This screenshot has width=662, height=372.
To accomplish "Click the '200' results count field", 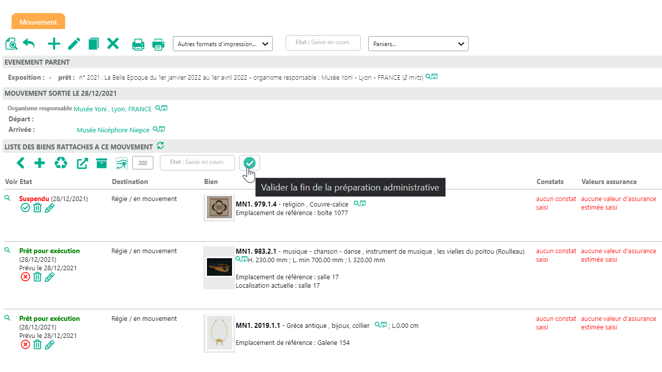I will click(x=143, y=163).
